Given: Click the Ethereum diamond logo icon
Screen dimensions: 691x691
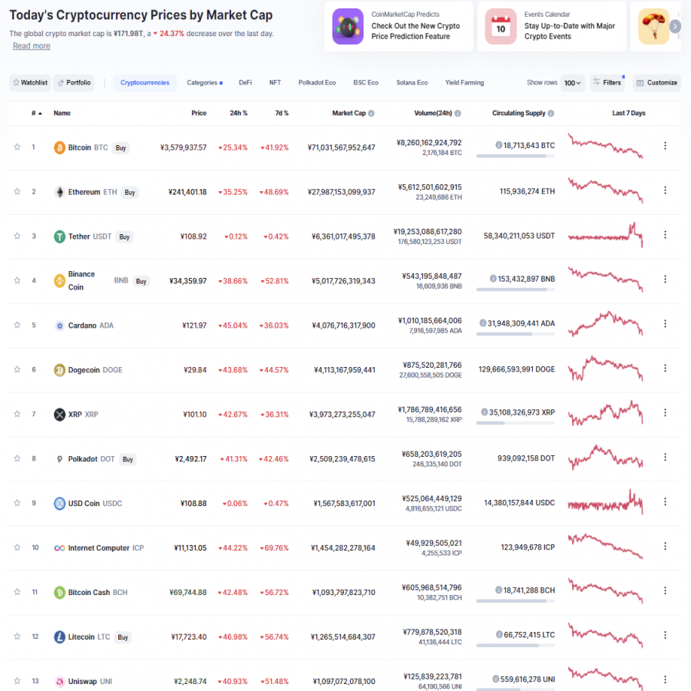Looking at the screenshot, I should 59,192.
